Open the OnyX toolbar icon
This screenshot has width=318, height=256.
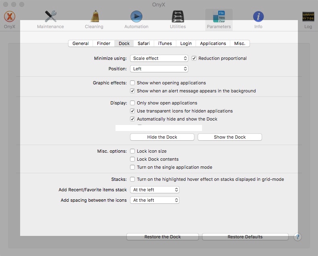[10, 16]
